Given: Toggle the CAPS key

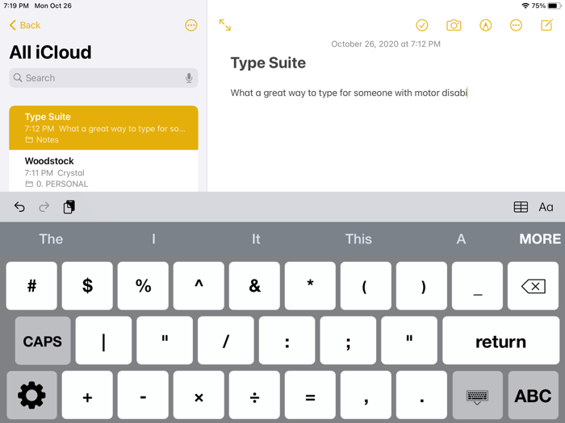Looking at the screenshot, I should click(43, 341).
